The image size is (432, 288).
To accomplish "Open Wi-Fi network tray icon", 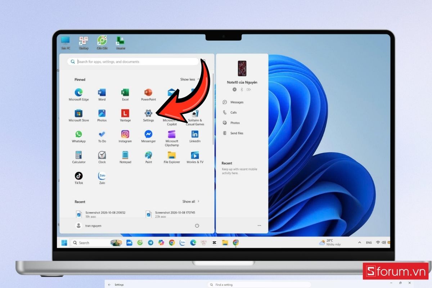I will tap(378, 243).
